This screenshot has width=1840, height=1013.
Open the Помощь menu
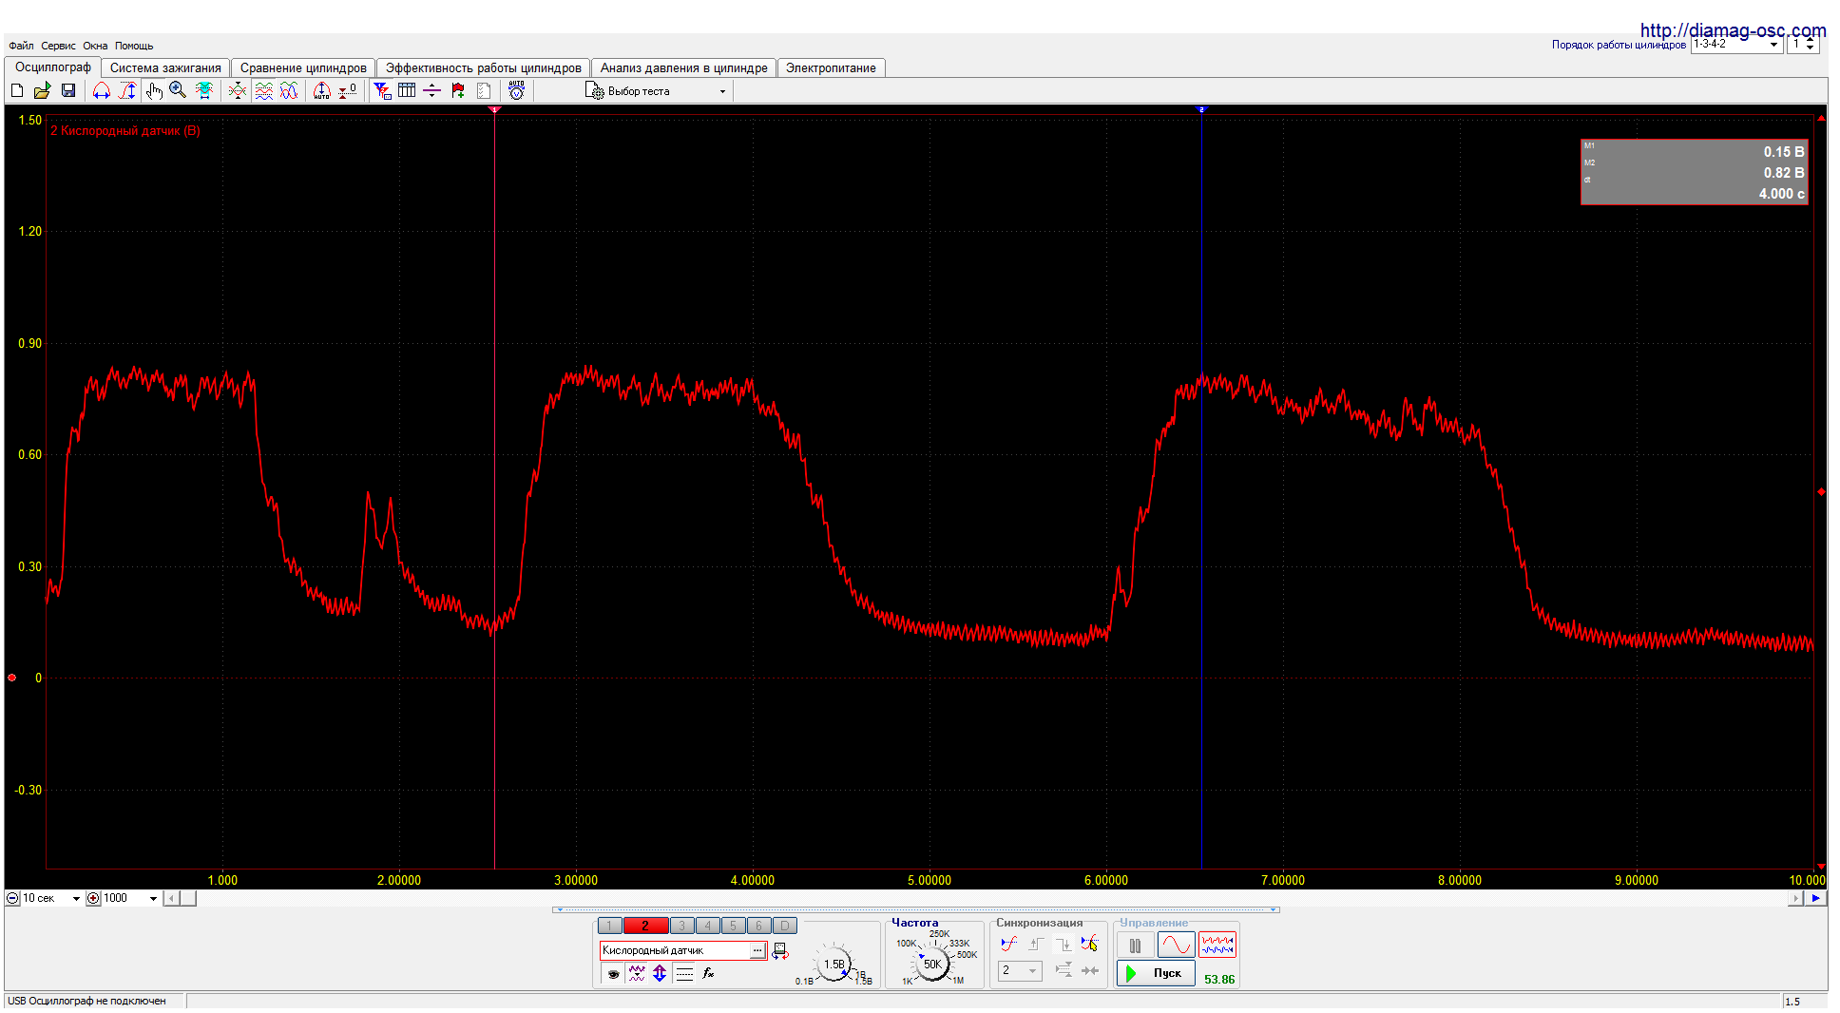tap(134, 46)
